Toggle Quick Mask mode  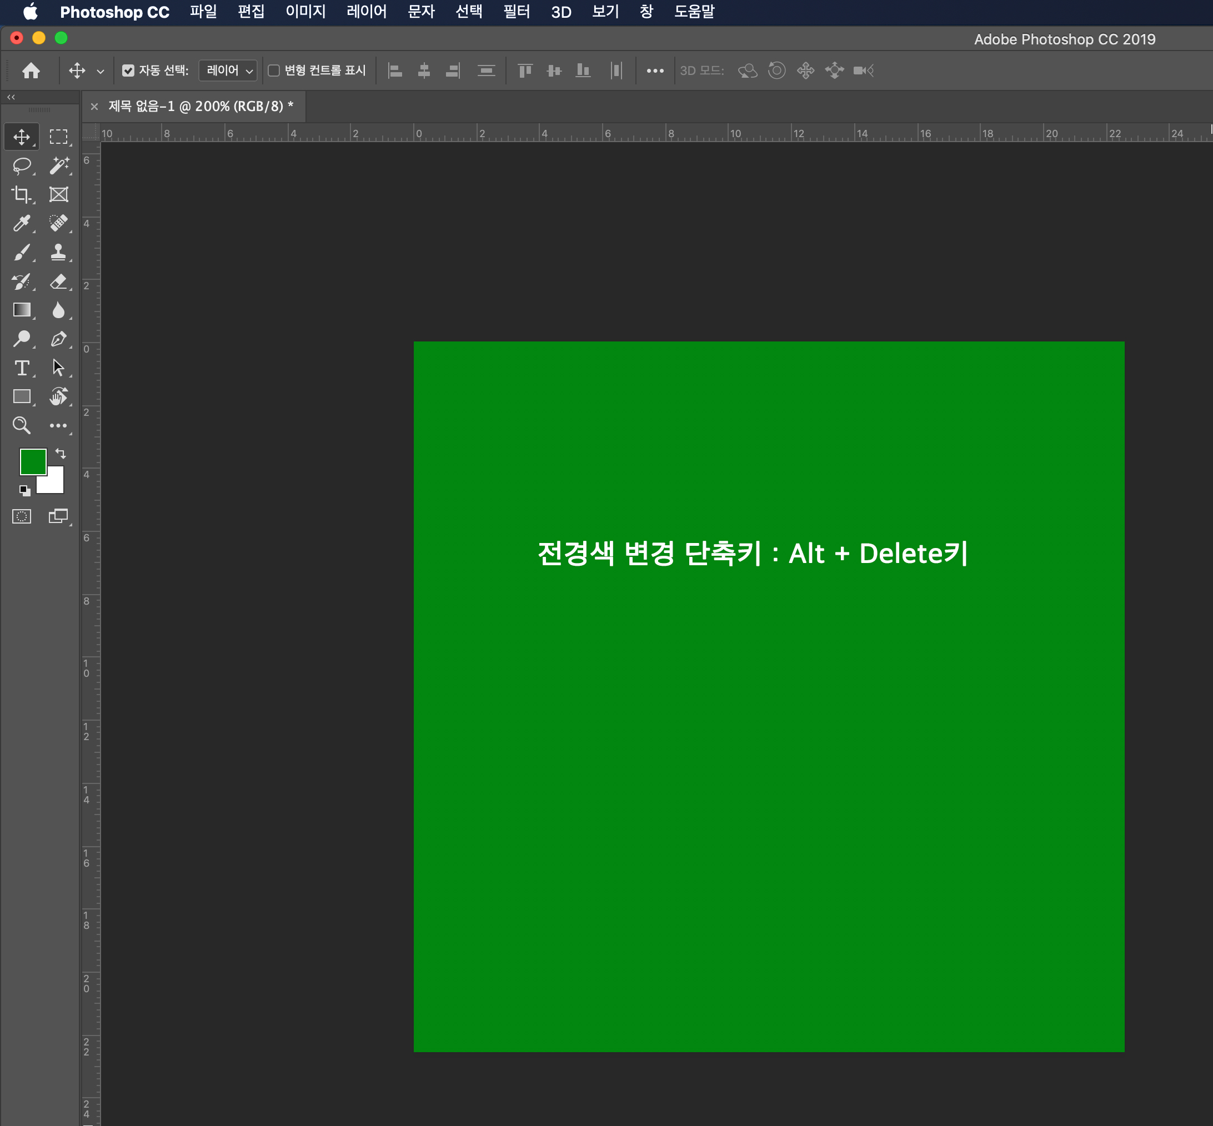22,517
